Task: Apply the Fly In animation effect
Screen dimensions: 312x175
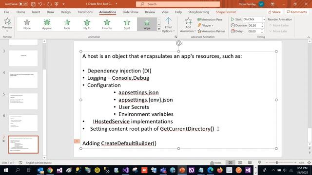Action: [x=87, y=24]
